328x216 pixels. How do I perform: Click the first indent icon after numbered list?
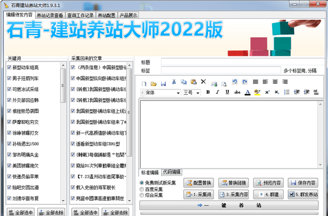point(297,92)
